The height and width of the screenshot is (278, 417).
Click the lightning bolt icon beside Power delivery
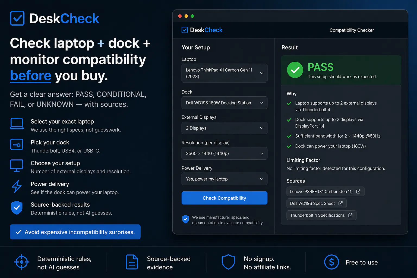pos(17,186)
